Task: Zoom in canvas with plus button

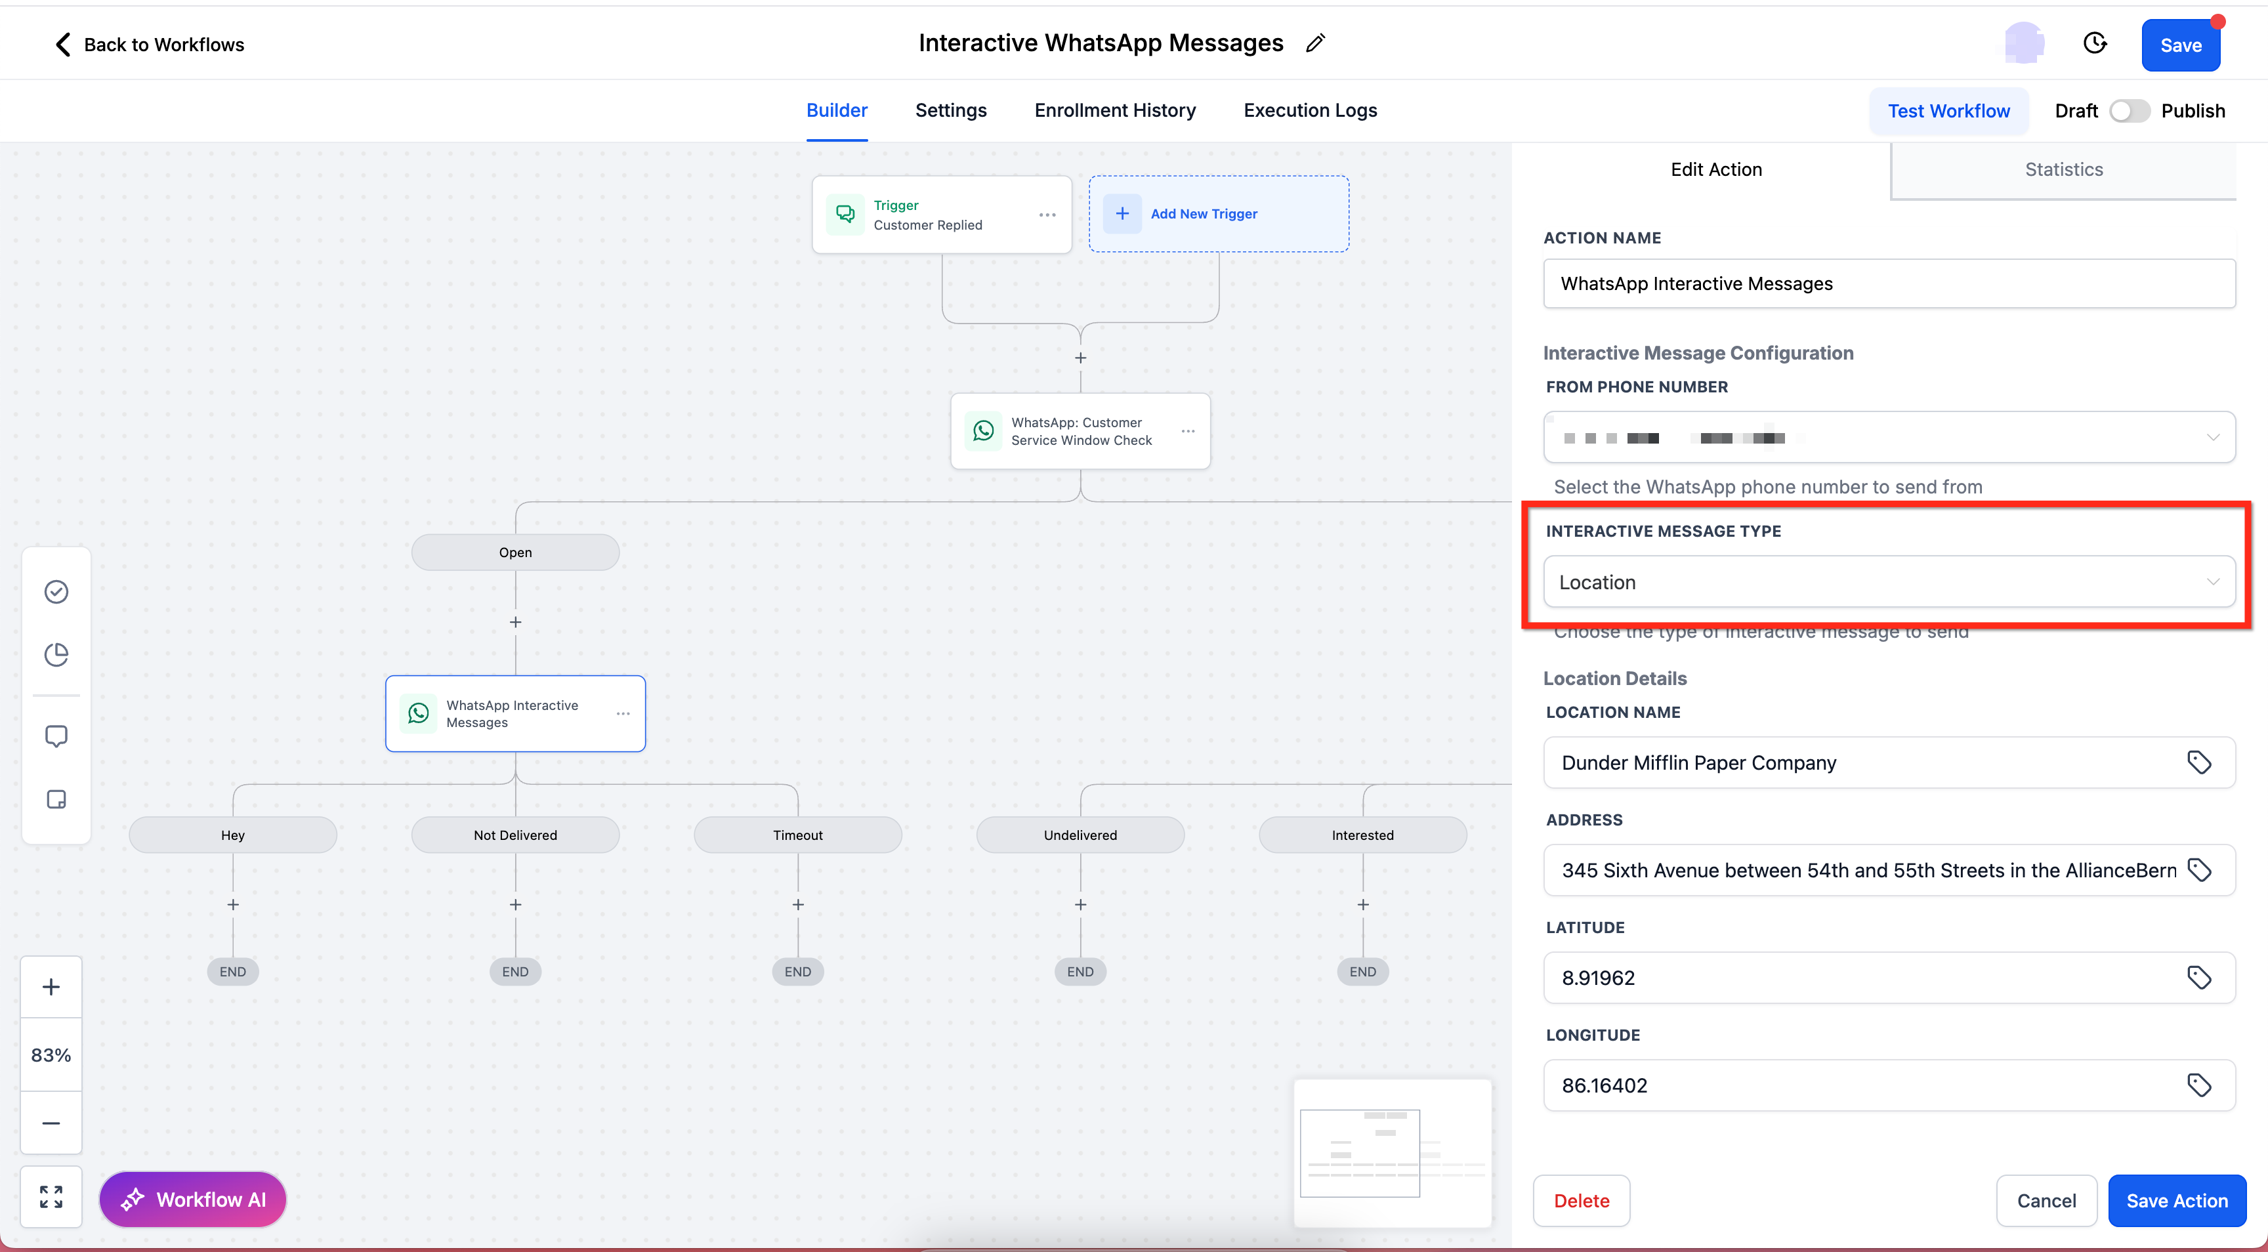Action: pos(51,987)
